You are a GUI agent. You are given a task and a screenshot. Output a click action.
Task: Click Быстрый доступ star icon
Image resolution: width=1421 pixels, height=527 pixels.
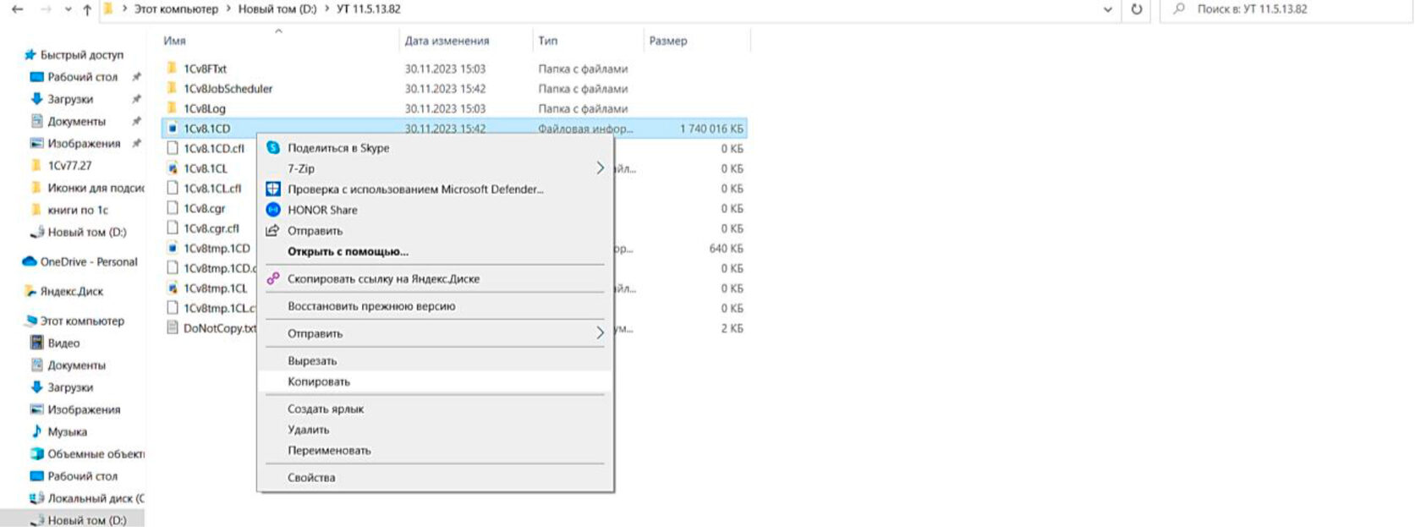pyautogui.click(x=30, y=54)
